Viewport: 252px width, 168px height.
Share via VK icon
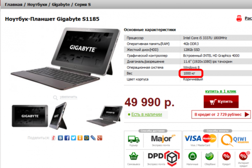(x=60, y=138)
